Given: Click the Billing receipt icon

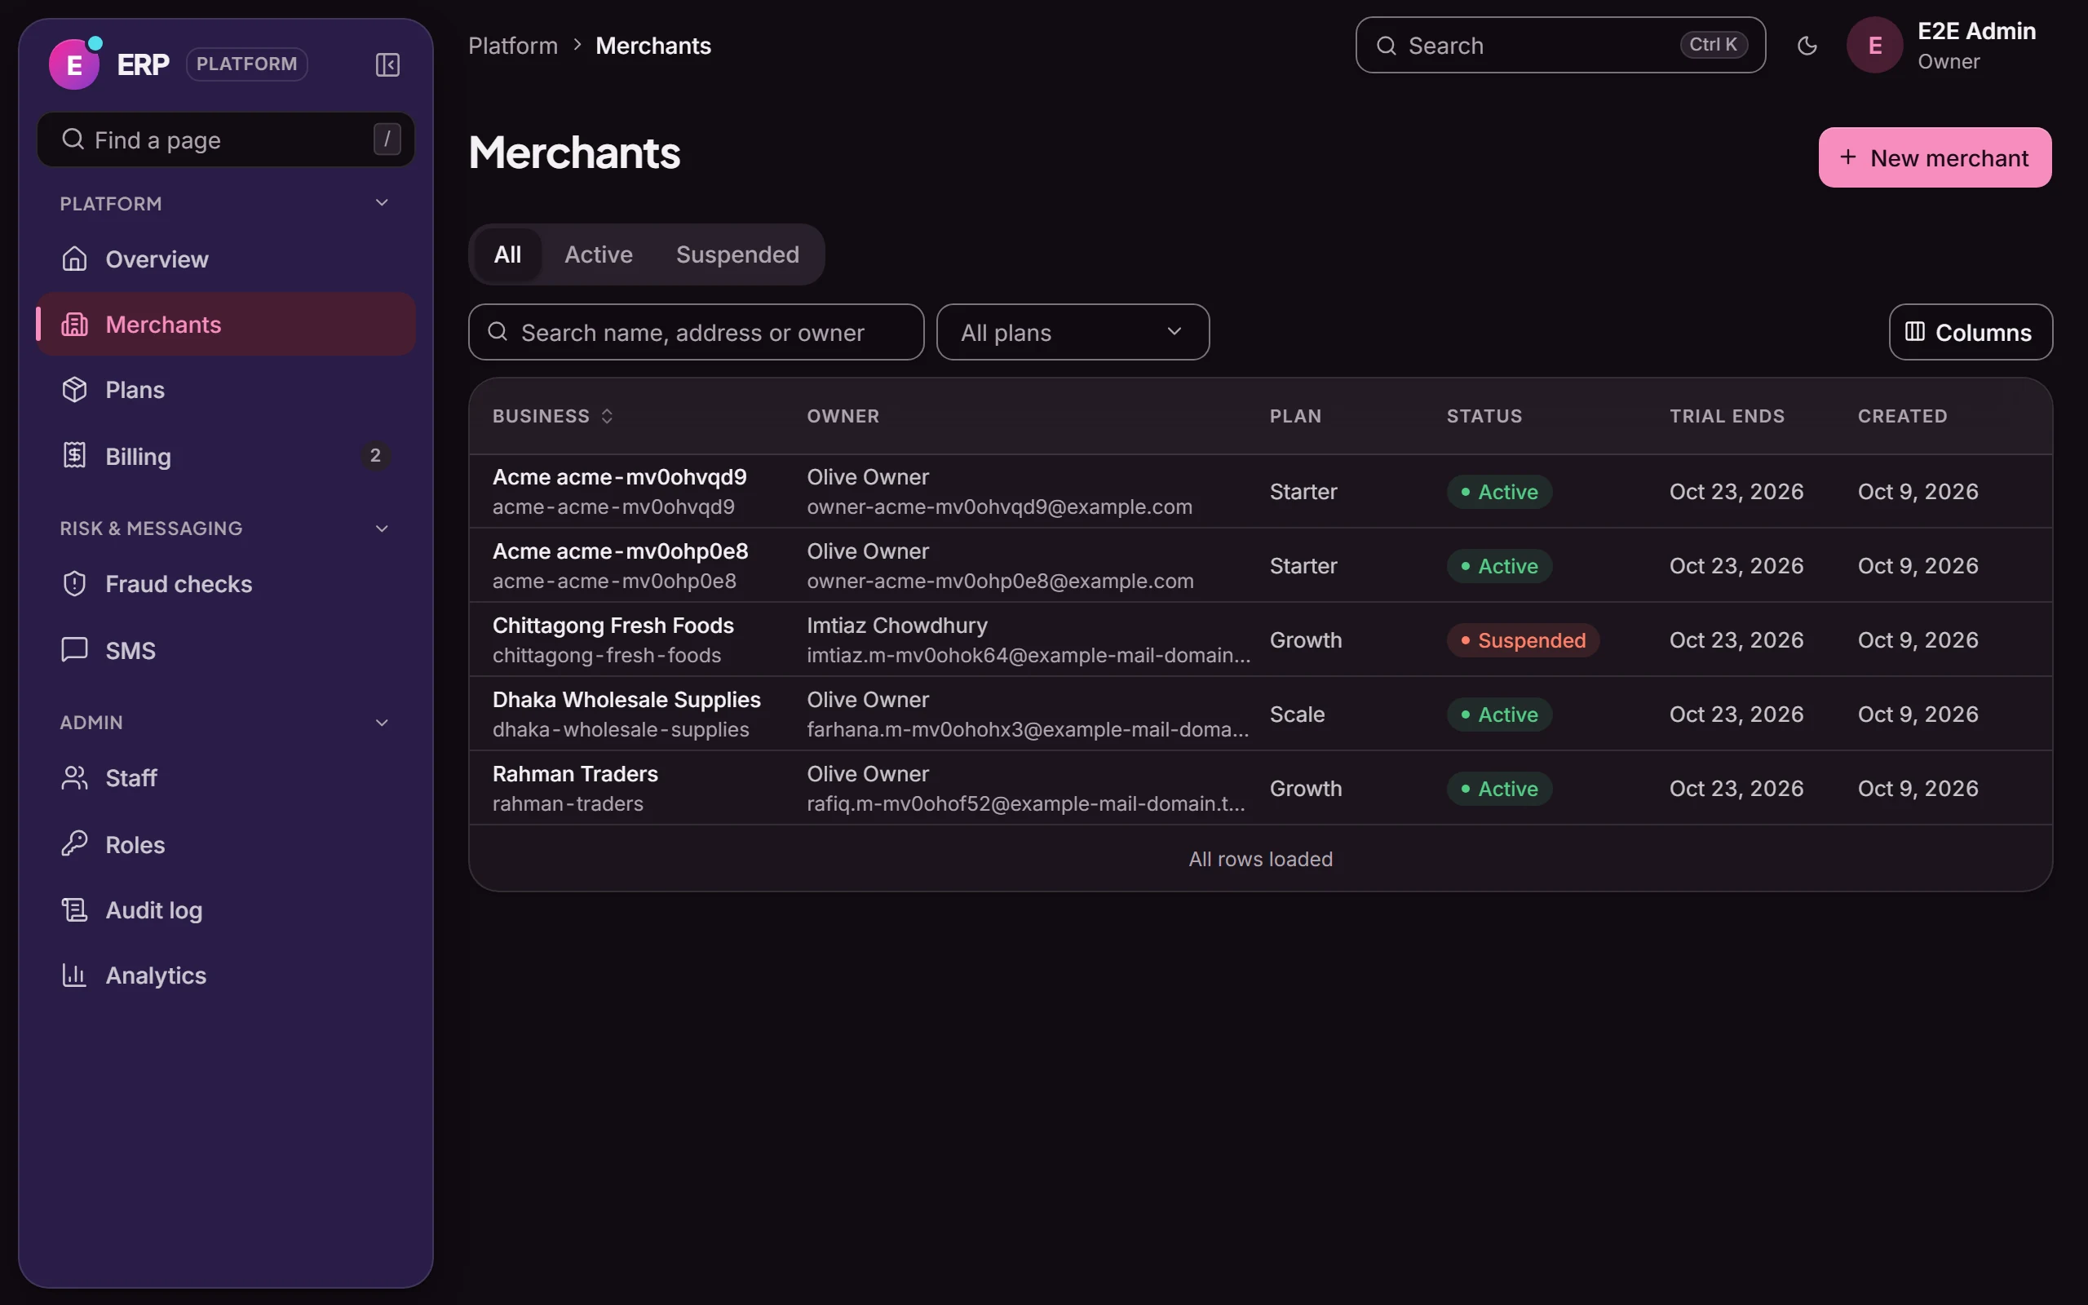Looking at the screenshot, I should pos(75,456).
